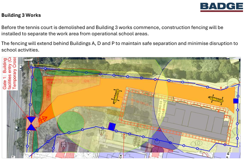Click the blue bowtie gate symbol at Gate 1
Screen dimensions: 245x160
click(31, 123)
